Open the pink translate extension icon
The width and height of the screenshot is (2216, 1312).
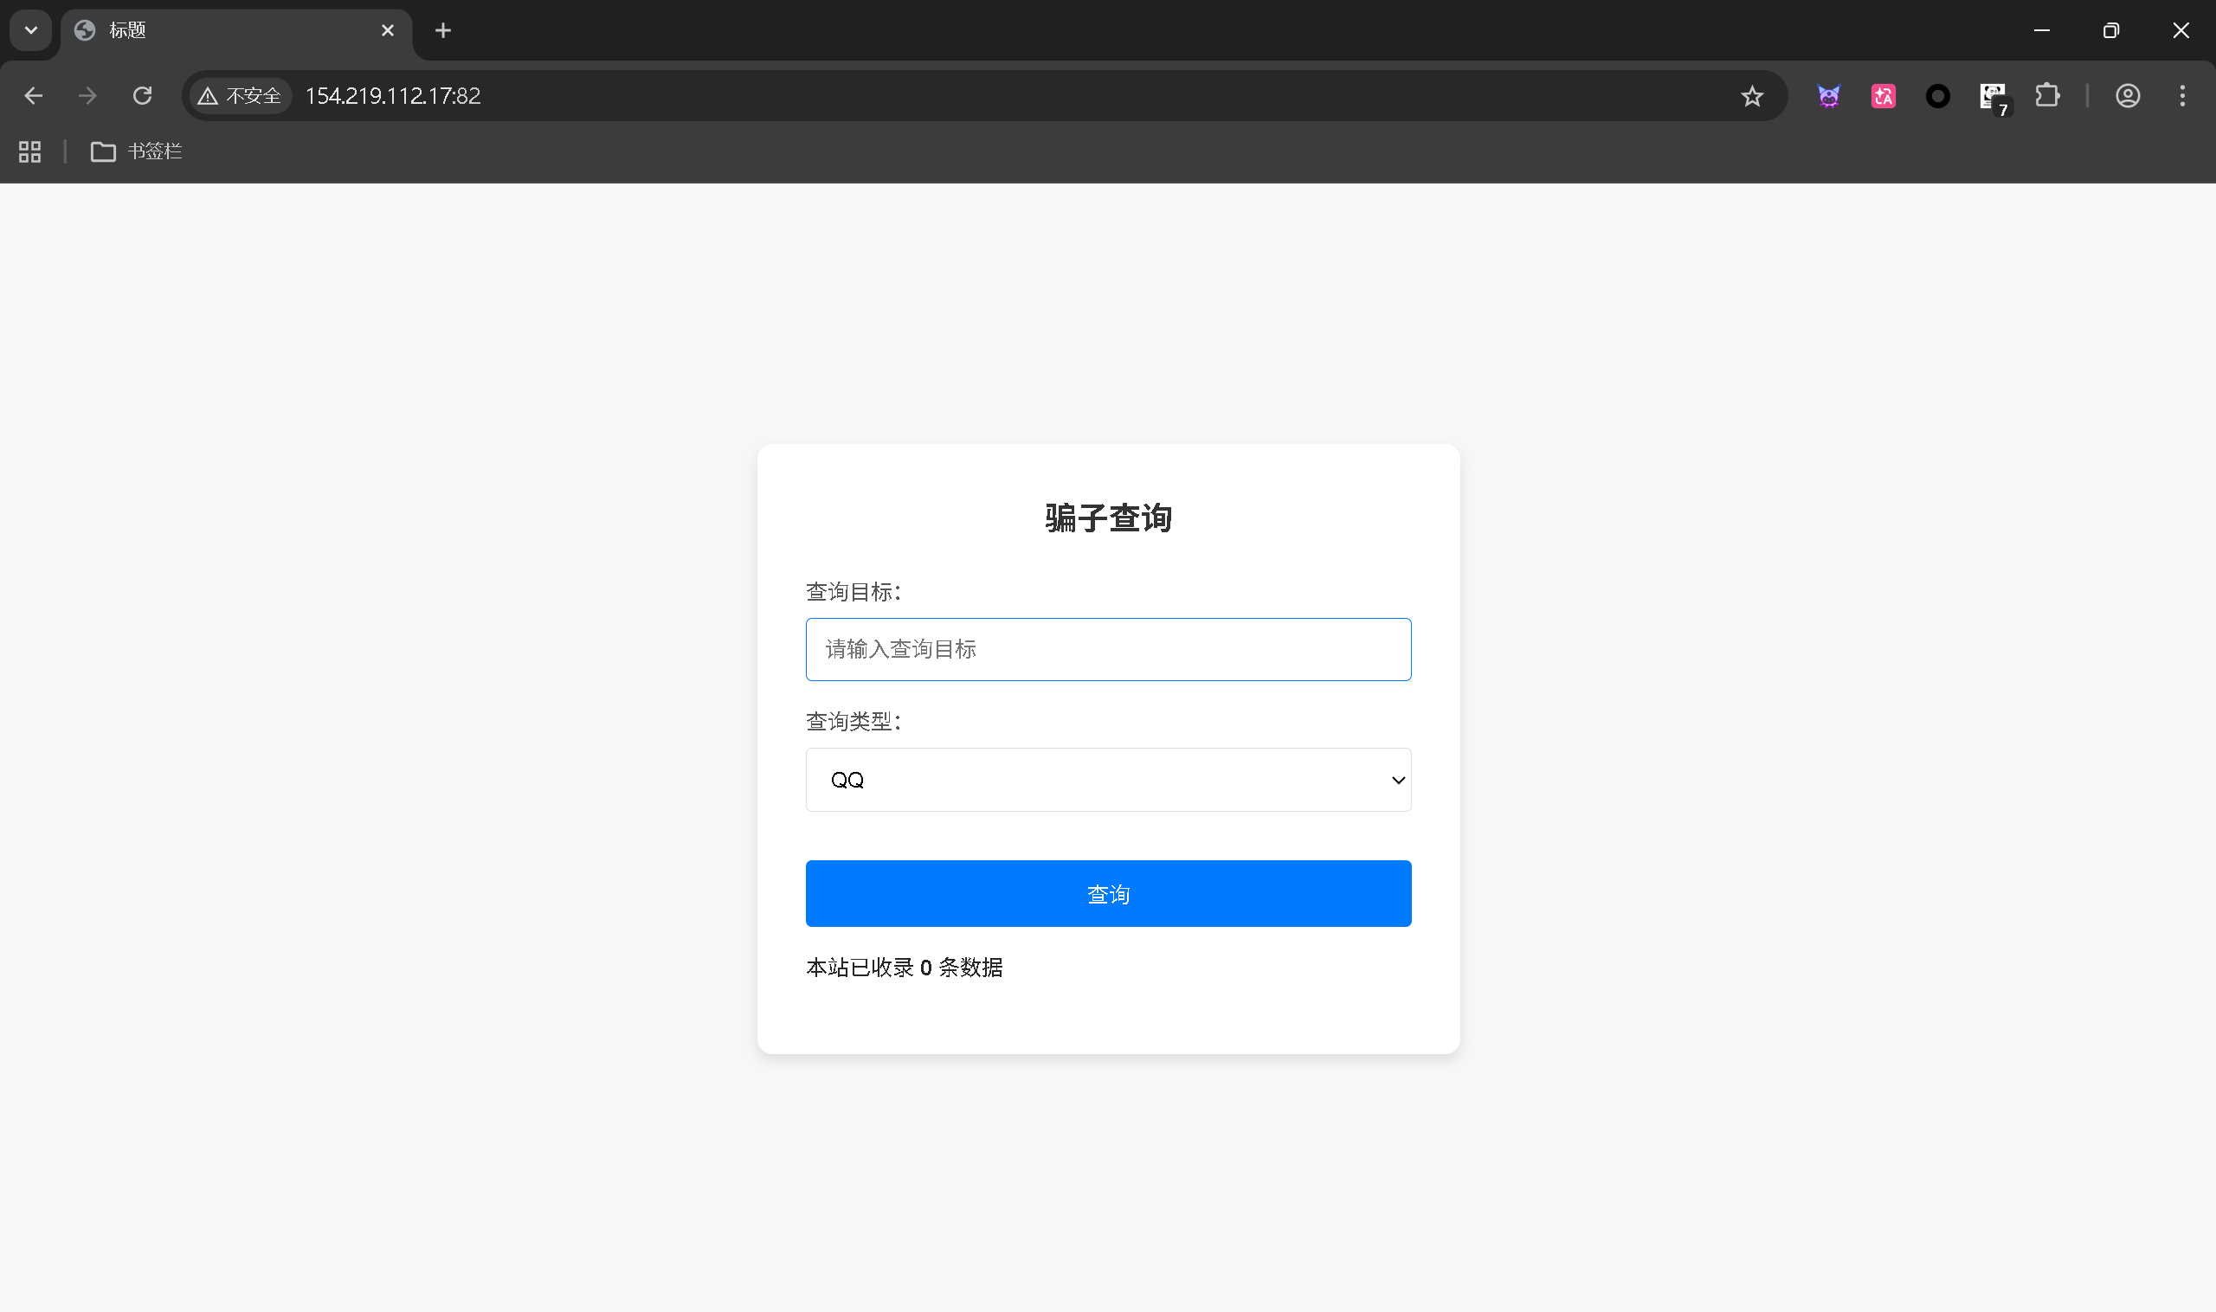1883,96
